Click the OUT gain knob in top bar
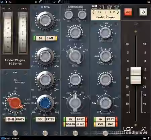 [x=60, y=2]
